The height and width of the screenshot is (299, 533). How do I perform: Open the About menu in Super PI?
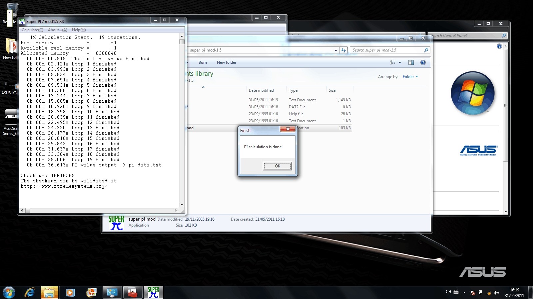coord(57,30)
